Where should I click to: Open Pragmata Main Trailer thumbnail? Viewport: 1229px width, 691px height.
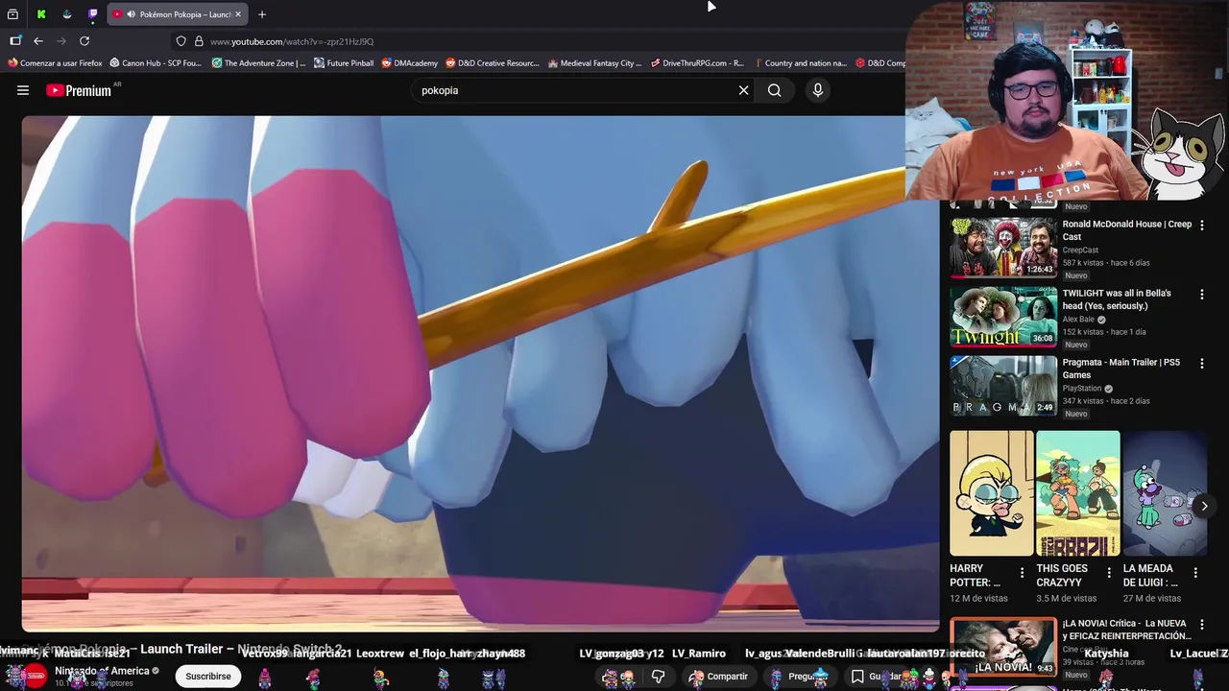coord(1003,386)
